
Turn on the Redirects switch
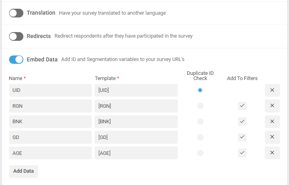pos(16,36)
